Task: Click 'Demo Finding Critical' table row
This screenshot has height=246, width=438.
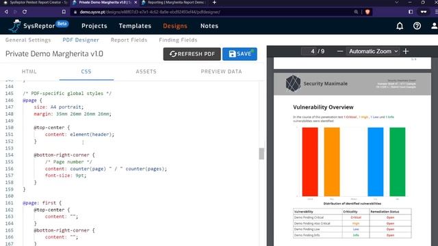Action: pos(352,217)
